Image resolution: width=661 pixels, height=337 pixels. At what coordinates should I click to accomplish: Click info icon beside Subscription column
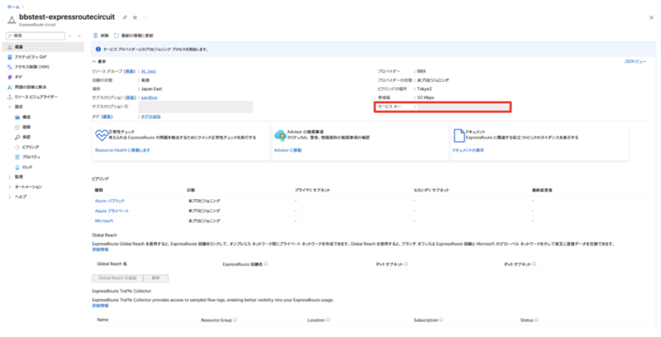pyautogui.click(x=441, y=321)
